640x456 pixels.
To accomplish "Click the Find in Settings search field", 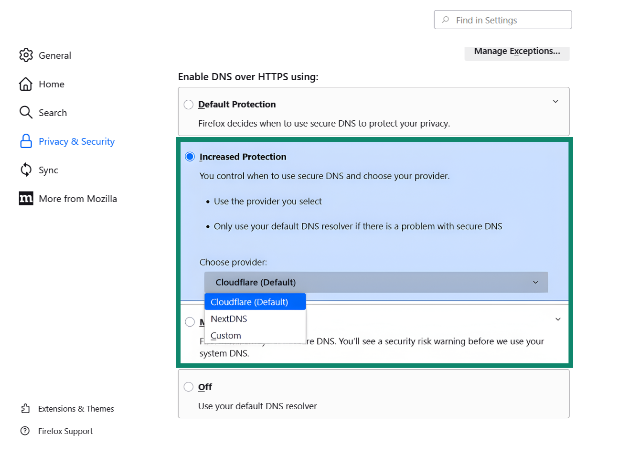I will click(502, 20).
